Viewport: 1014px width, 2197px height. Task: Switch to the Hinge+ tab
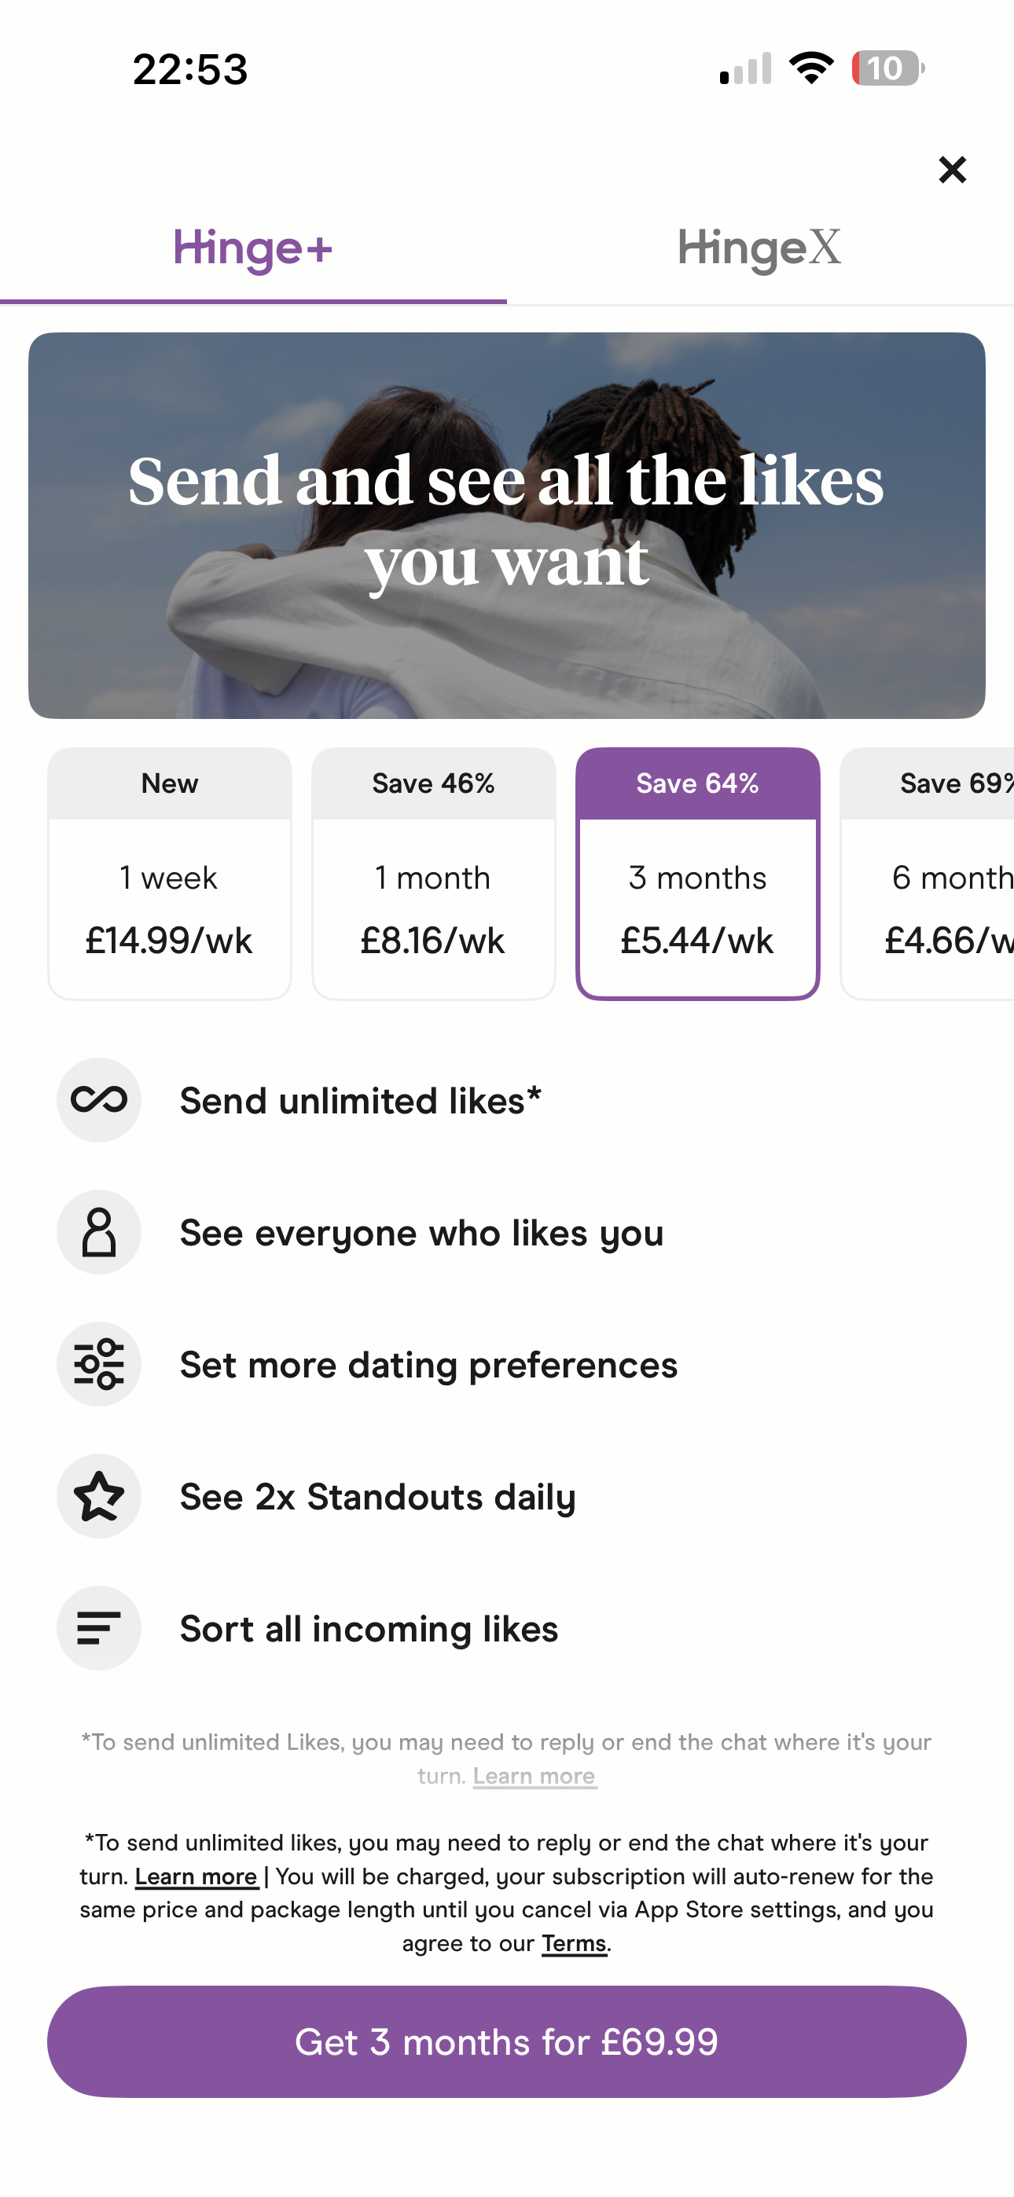[x=252, y=249]
